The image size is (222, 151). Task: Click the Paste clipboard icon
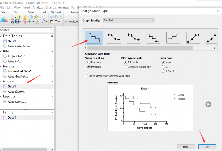coord(52,22)
